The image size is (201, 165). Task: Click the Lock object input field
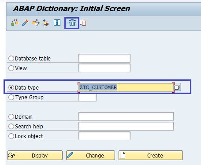tap(104, 136)
